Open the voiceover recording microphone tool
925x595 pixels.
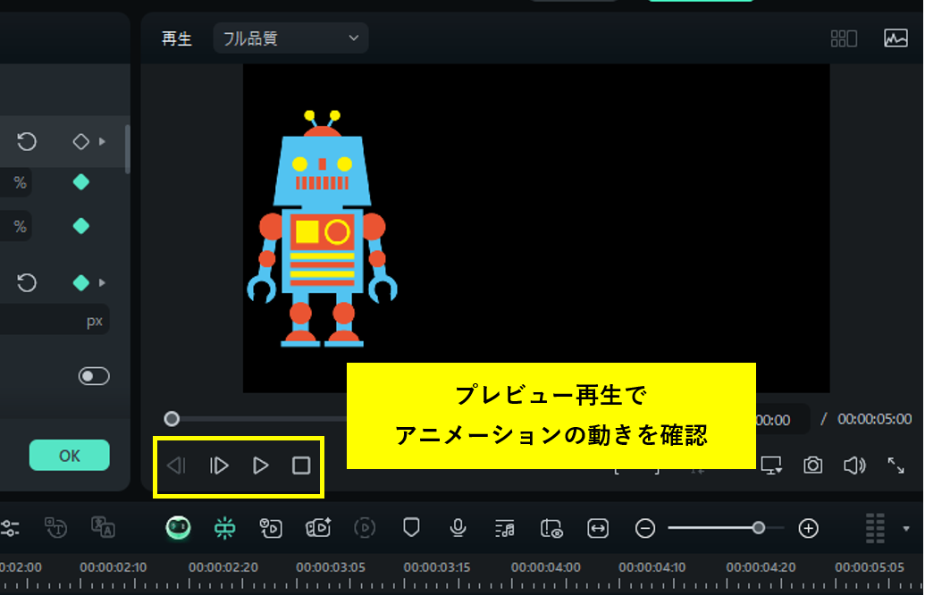coord(458,528)
